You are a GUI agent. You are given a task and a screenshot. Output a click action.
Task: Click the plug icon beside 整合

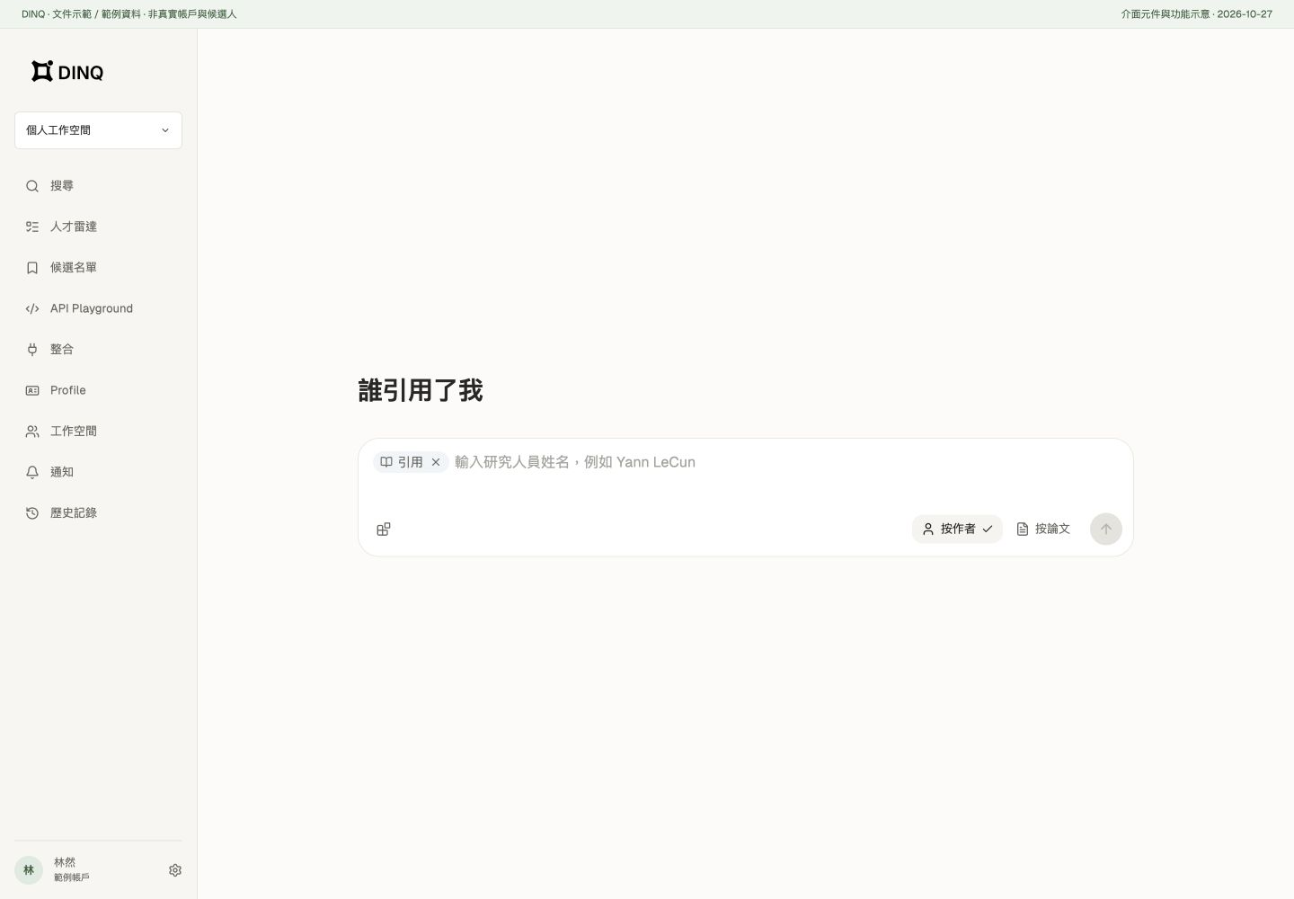click(32, 350)
